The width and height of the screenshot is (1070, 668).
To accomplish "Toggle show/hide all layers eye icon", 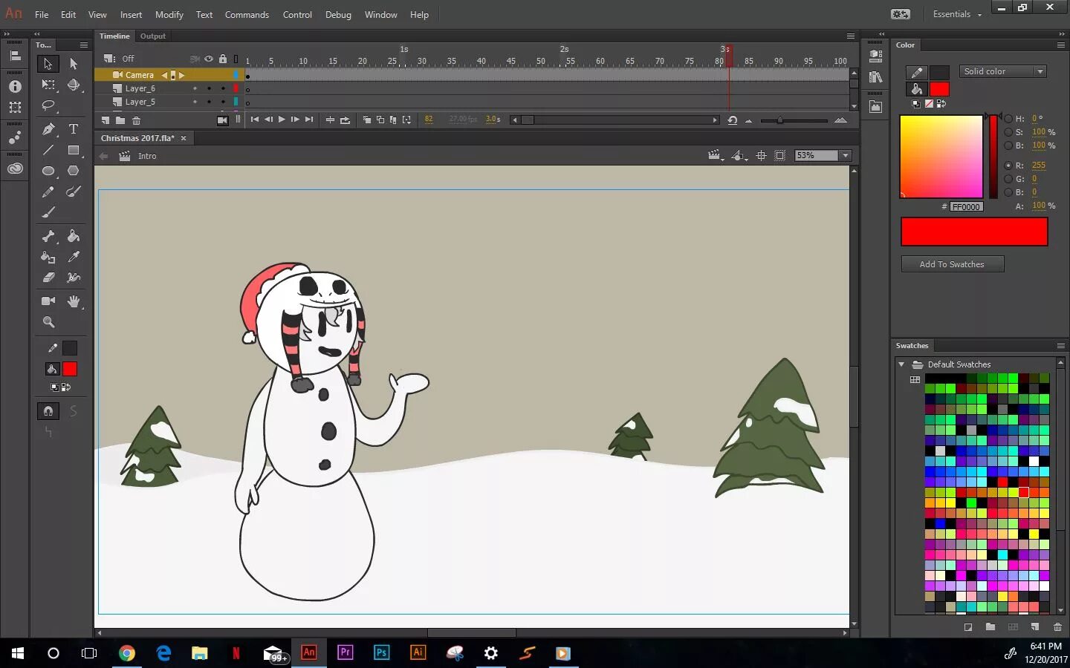I will point(209,59).
